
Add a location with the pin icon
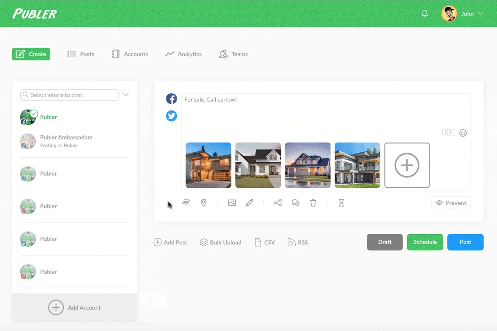pyautogui.click(x=203, y=203)
